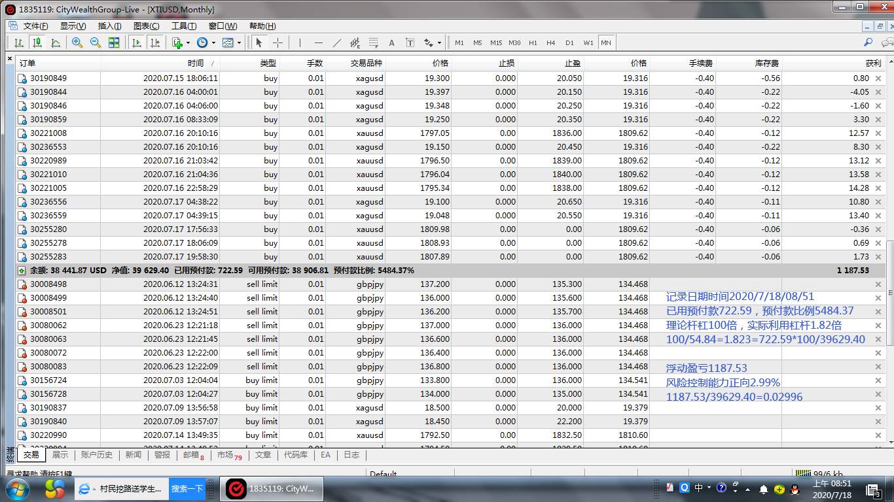This screenshot has width=894, height=502.
Task: Click the 搜索一下 button in taskbar
Action: tap(187, 488)
